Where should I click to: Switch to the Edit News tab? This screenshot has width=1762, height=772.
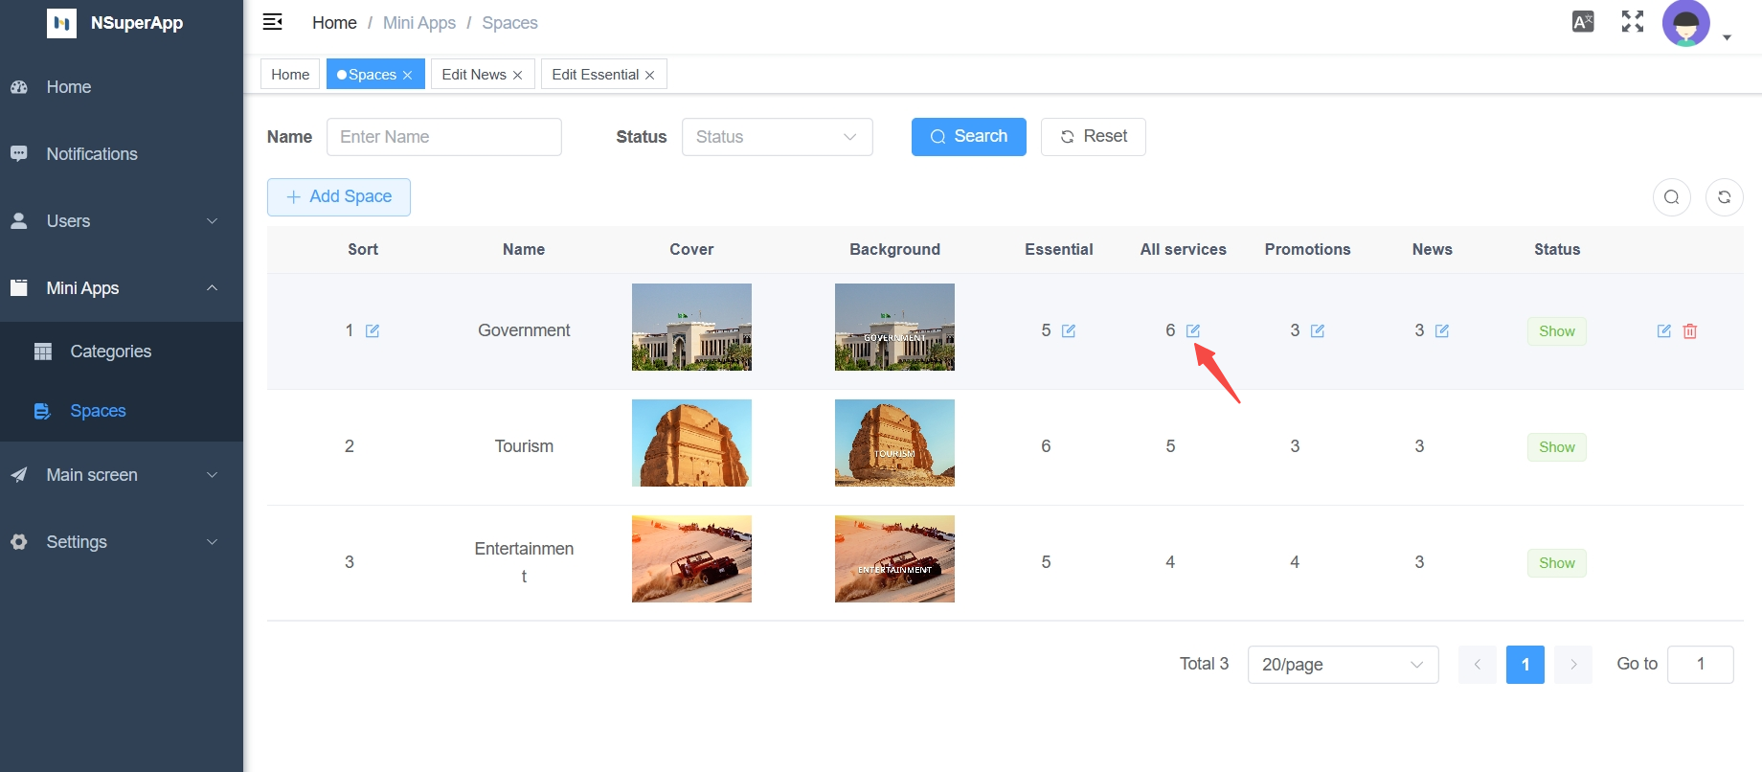tap(474, 75)
